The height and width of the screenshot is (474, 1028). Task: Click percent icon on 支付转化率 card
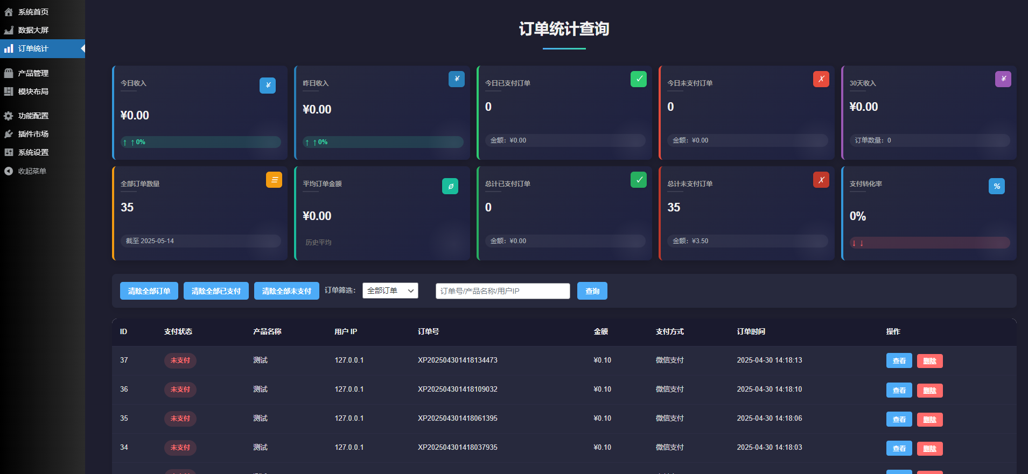997,186
